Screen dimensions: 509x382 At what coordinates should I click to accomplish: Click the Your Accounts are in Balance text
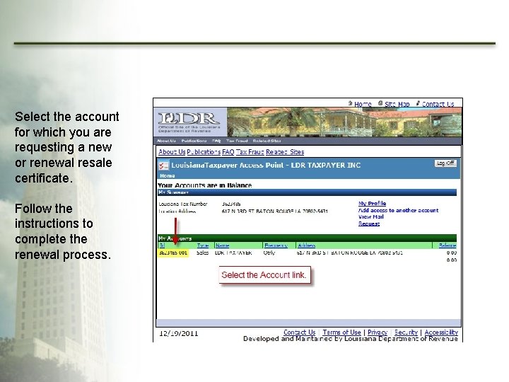click(204, 185)
